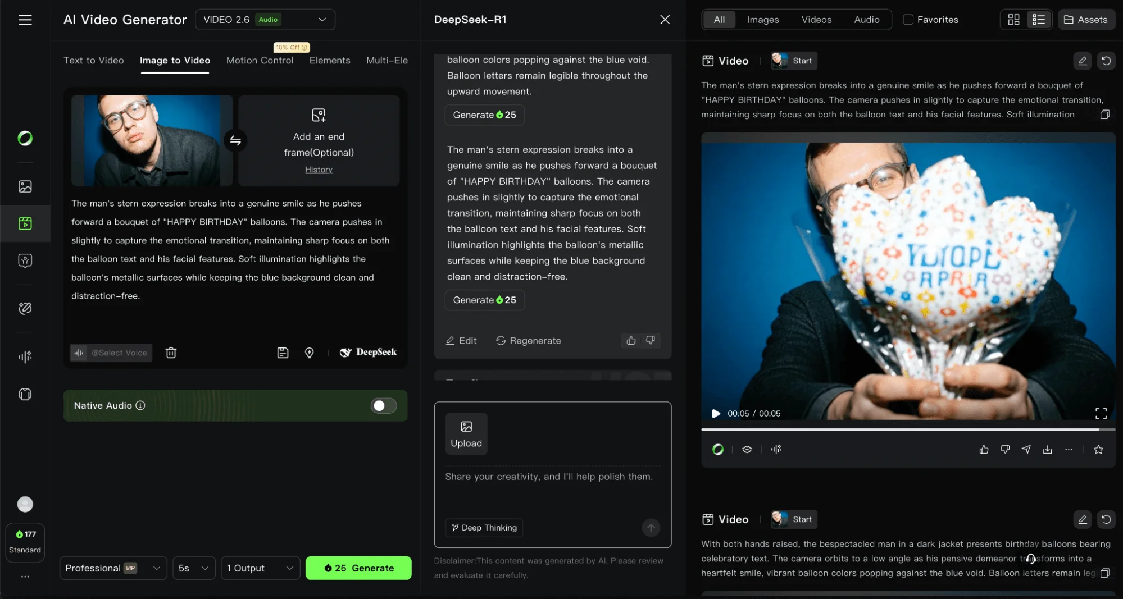This screenshot has width=1123, height=599.
Task: Open the end frame History link
Action: click(x=319, y=170)
